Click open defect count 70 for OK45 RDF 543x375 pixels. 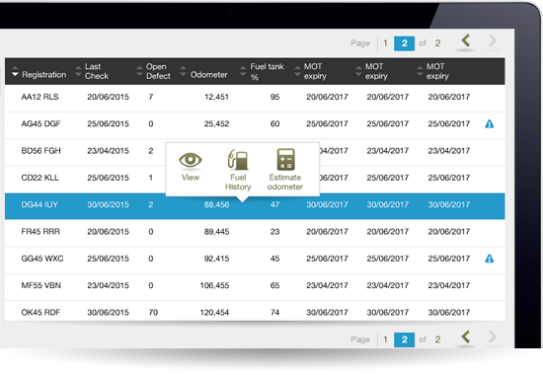coord(153,312)
